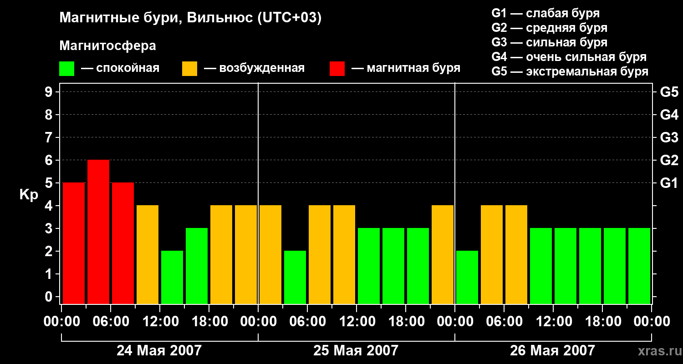The height and width of the screenshot is (364, 683).
Task: Click the red 'магнитная буря' legend swatch
Action: pos(337,69)
